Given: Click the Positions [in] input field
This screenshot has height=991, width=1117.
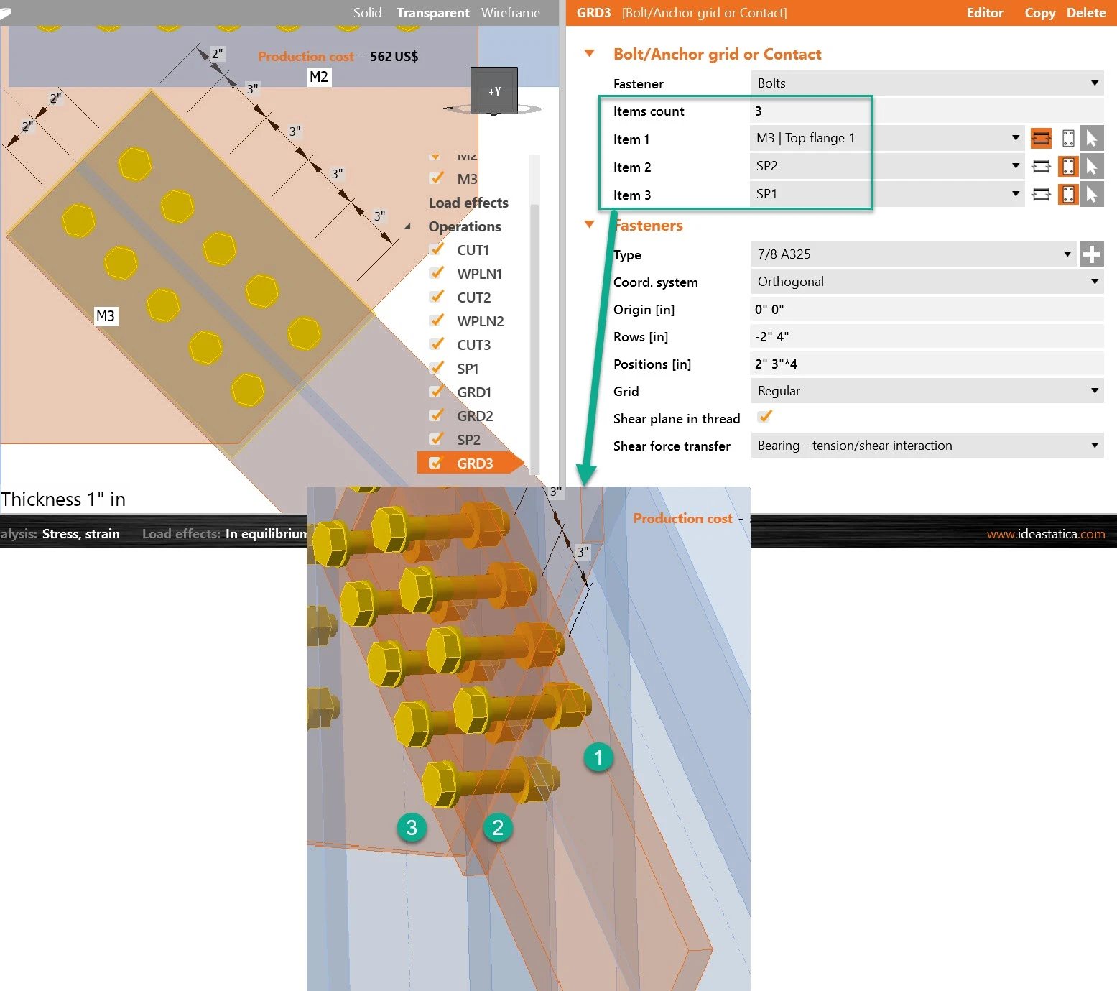Looking at the screenshot, I should 927,364.
